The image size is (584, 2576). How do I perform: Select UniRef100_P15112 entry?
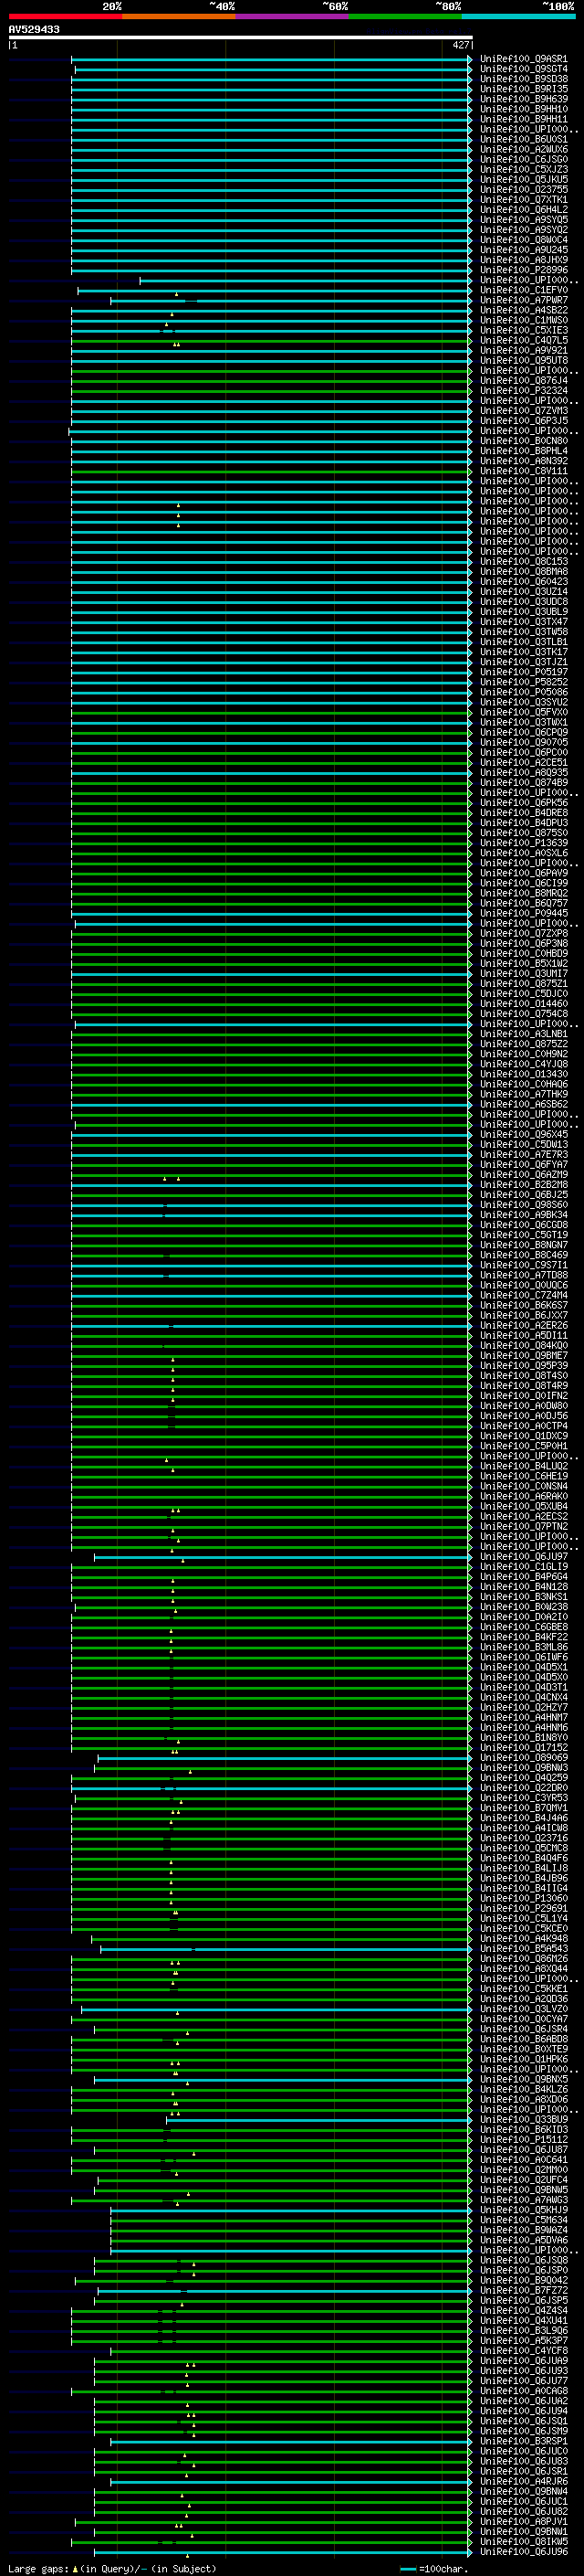tap(523, 2139)
